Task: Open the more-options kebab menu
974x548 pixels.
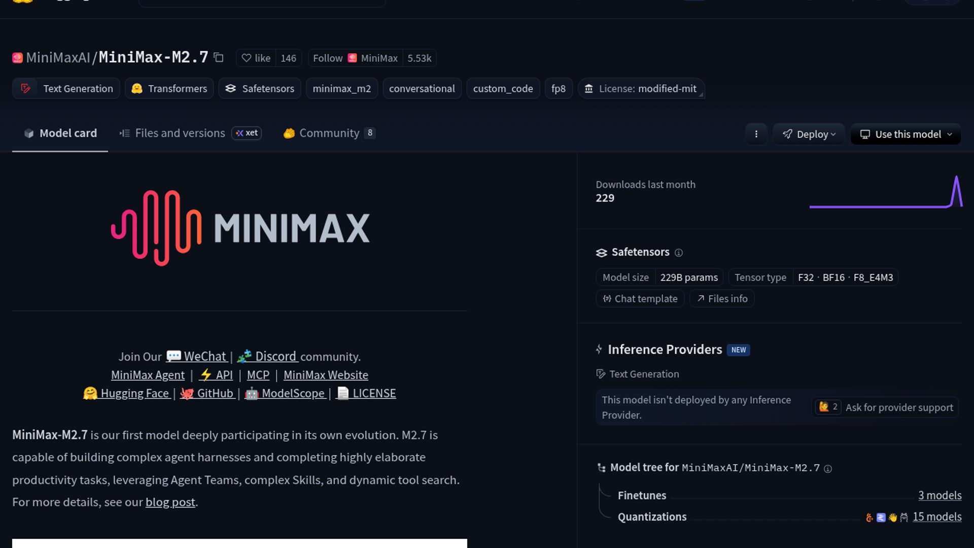Action: click(756, 134)
